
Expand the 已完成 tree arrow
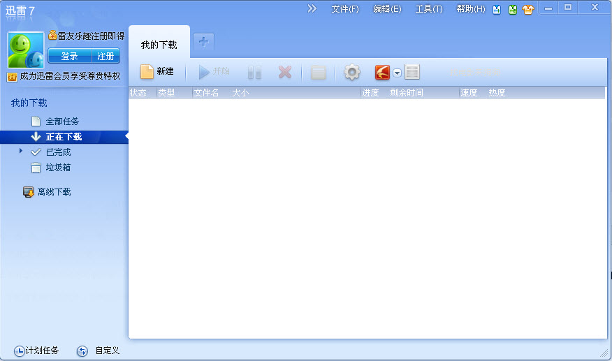pyautogui.click(x=21, y=151)
